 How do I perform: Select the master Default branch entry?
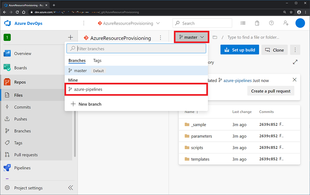pyautogui.click(x=136, y=71)
